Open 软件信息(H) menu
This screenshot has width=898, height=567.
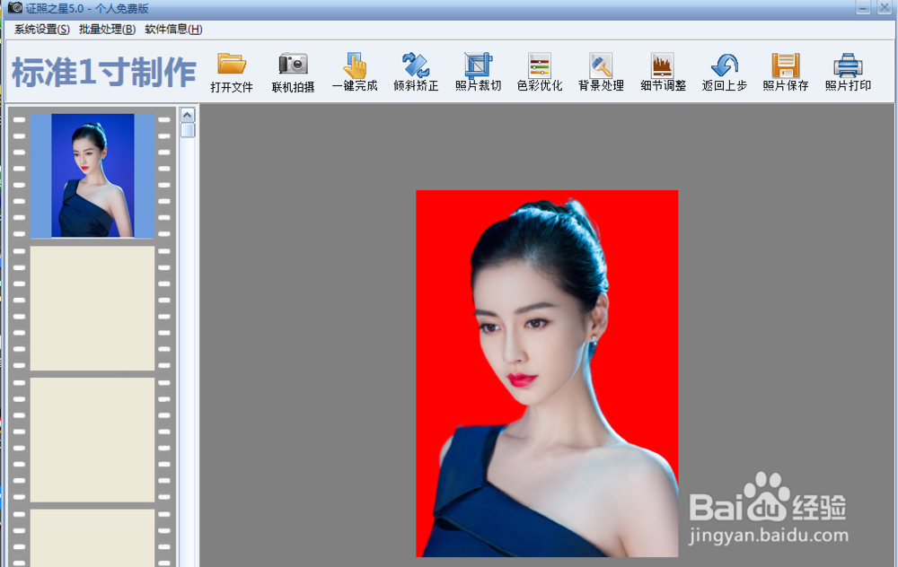(173, 30)
